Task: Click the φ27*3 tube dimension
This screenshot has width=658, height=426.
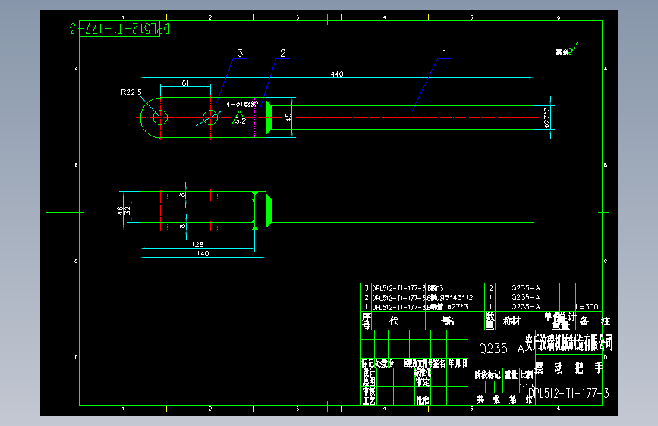Action: pos(546,117)
